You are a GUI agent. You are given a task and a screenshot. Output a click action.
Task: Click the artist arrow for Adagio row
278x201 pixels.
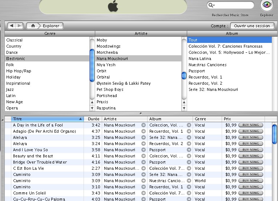coord(144,131)
